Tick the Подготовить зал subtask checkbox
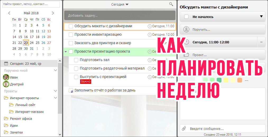 click(76, 60)
